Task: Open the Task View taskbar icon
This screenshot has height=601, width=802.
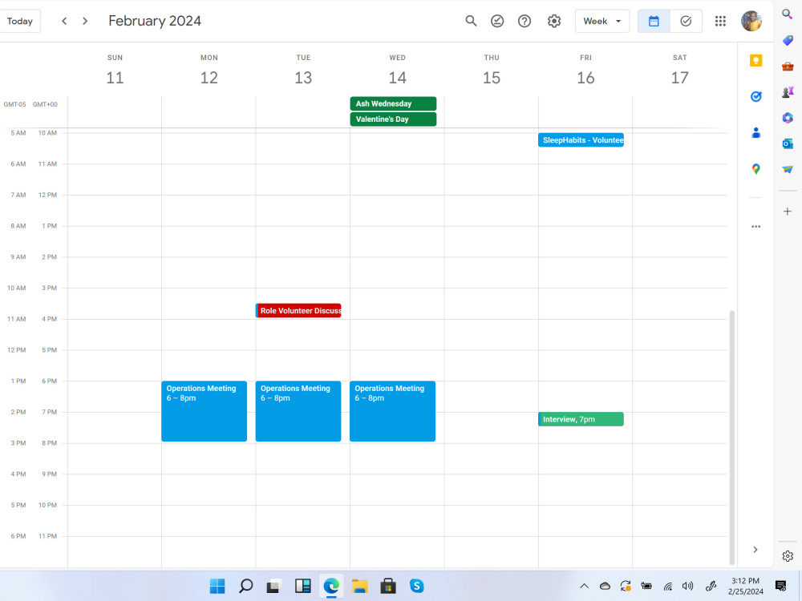Action: coord(274,586)
